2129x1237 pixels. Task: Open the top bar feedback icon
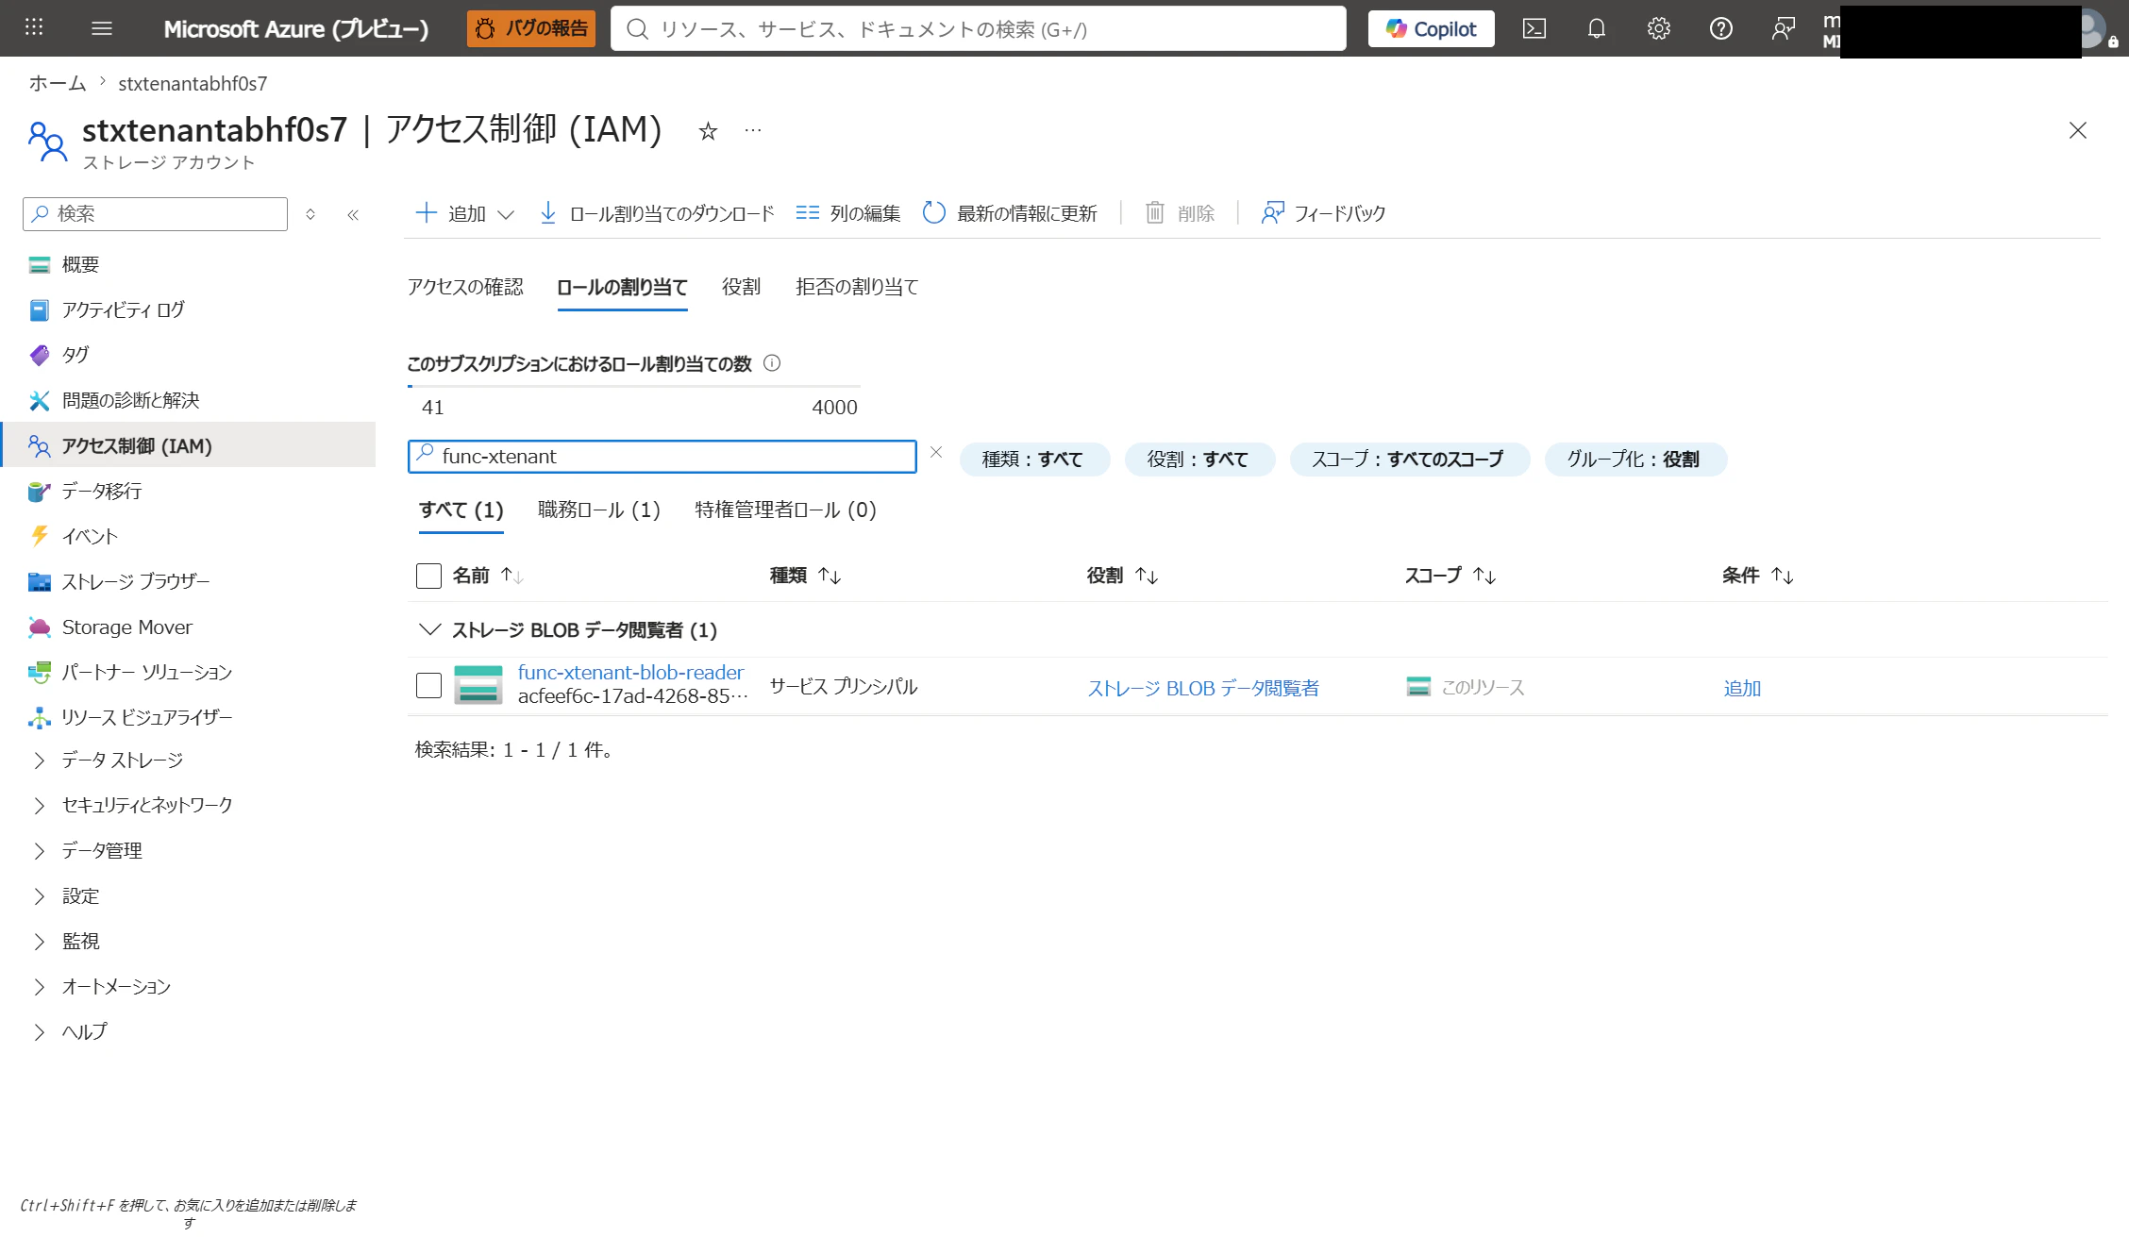(1784, 28)
